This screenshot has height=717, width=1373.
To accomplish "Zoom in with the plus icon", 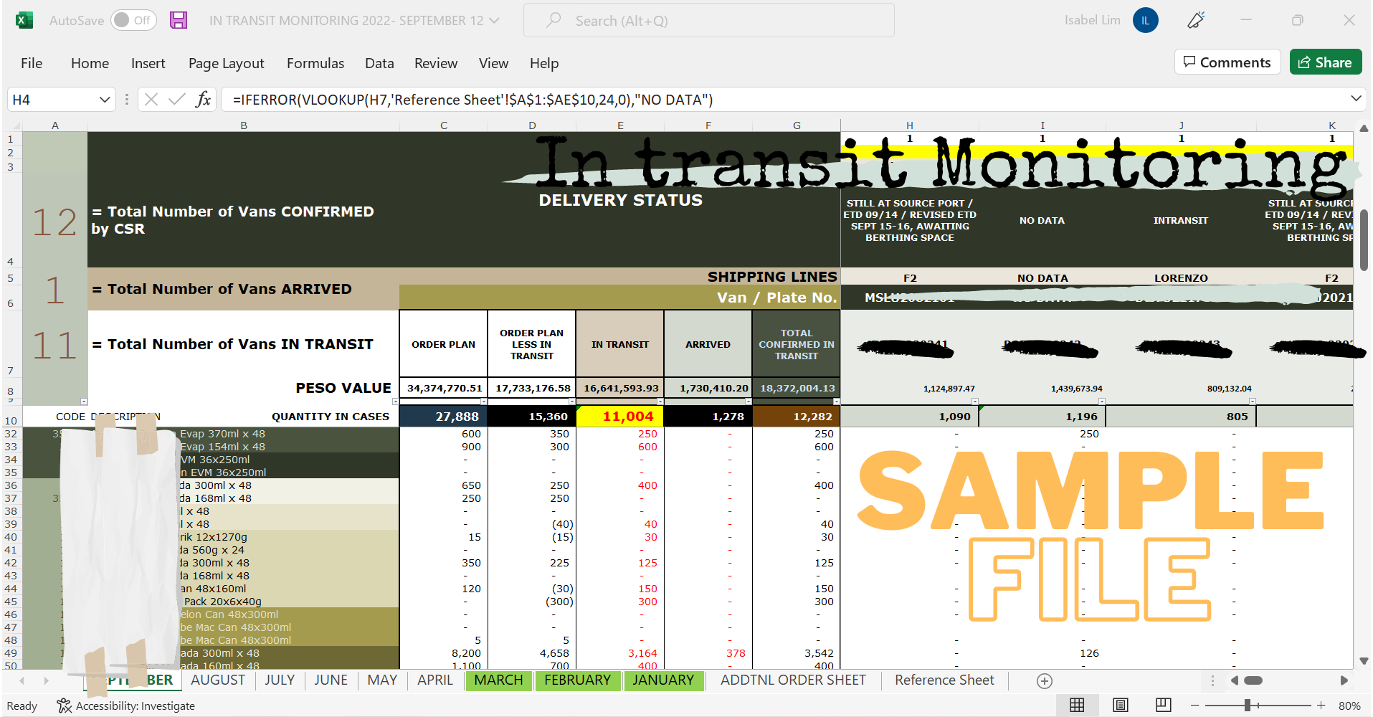I will (x=1321, y=706).
